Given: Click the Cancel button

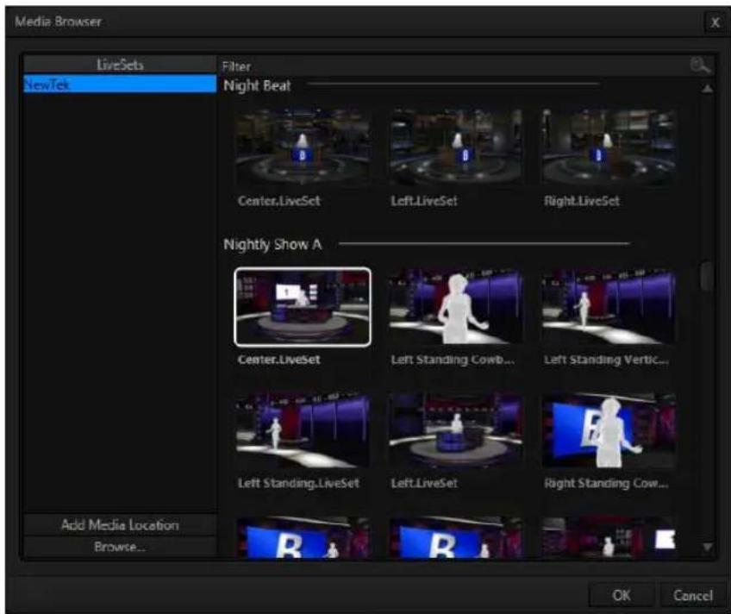Looking at the screenshot, I should pos(693,595).
